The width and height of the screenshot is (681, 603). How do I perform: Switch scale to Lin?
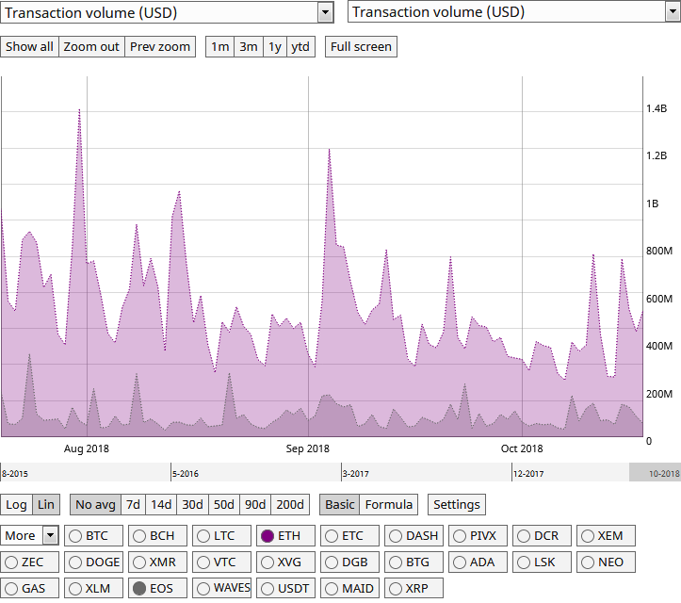tap(45, 504)
